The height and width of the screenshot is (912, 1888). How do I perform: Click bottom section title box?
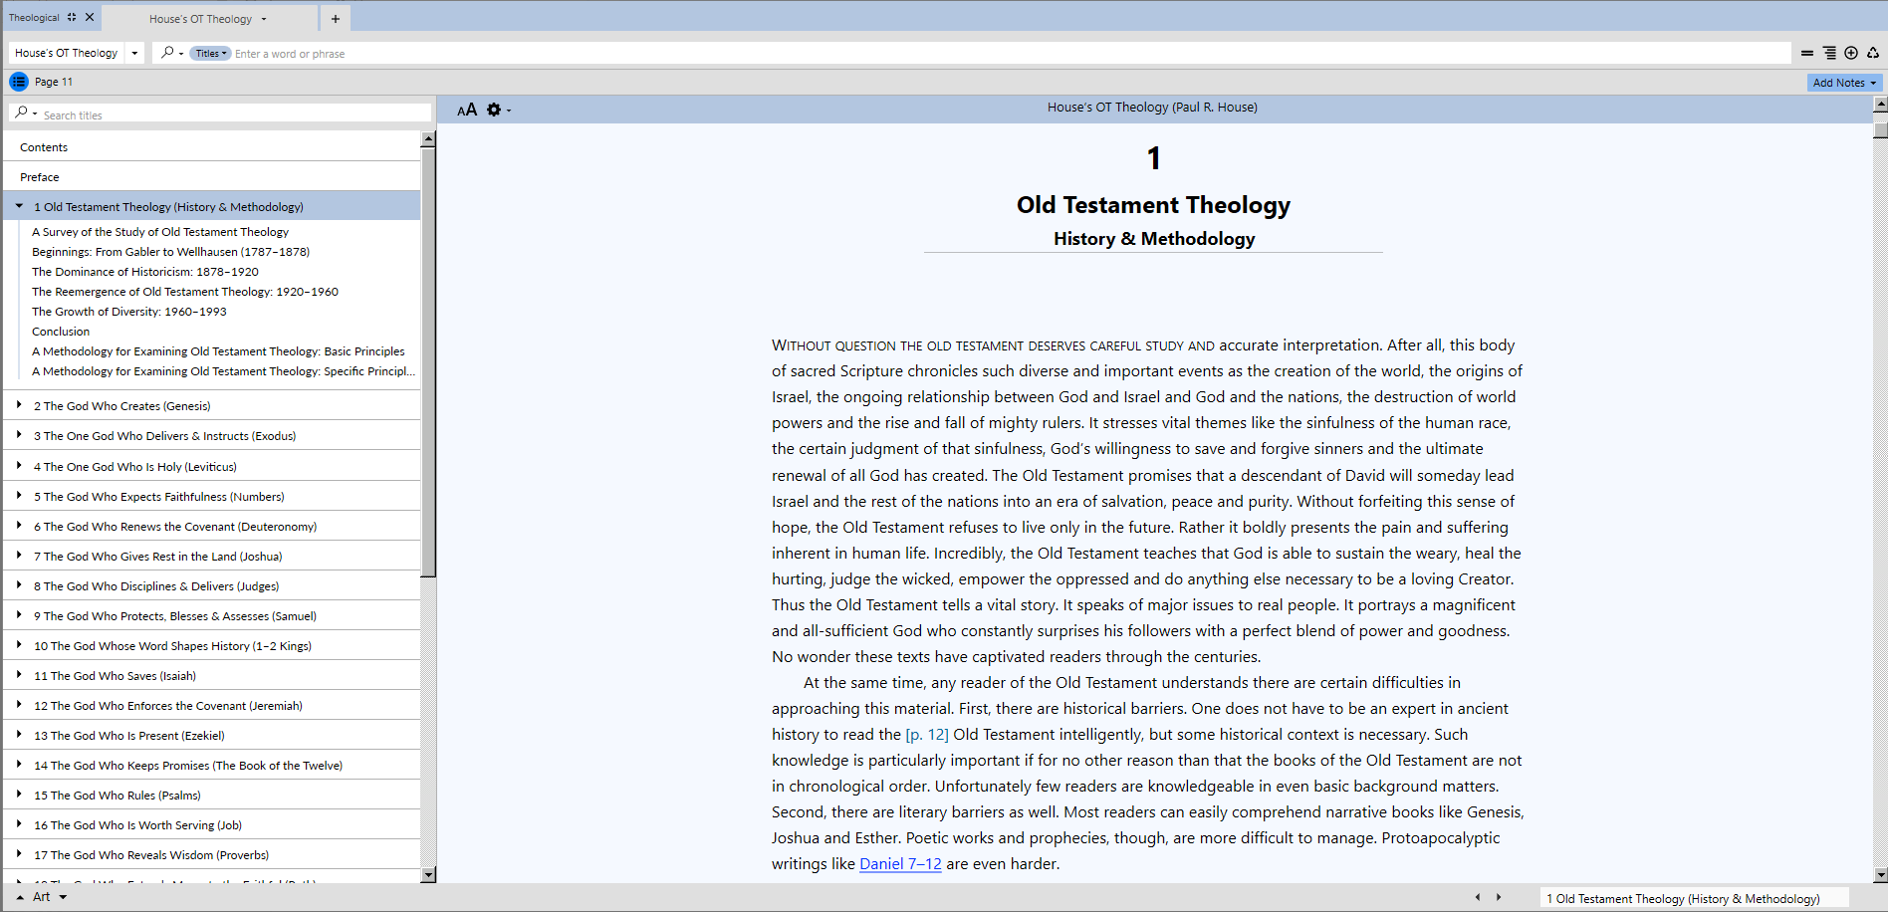1694,898
